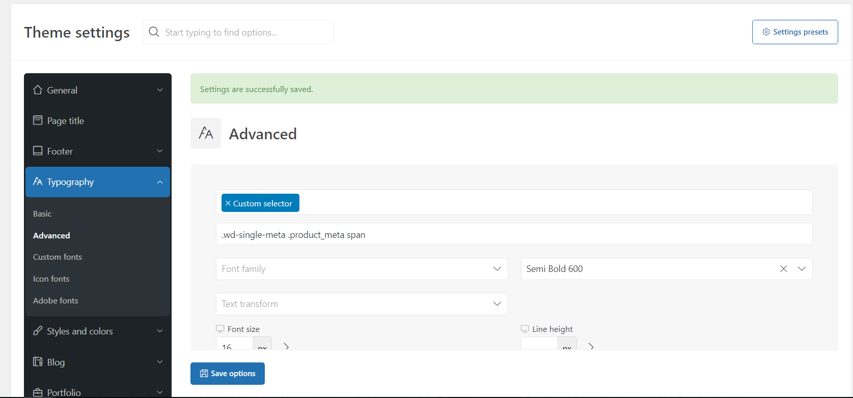Open the Adobe fonts submenu
Screen dimensions: 853x398
(56, 300)
